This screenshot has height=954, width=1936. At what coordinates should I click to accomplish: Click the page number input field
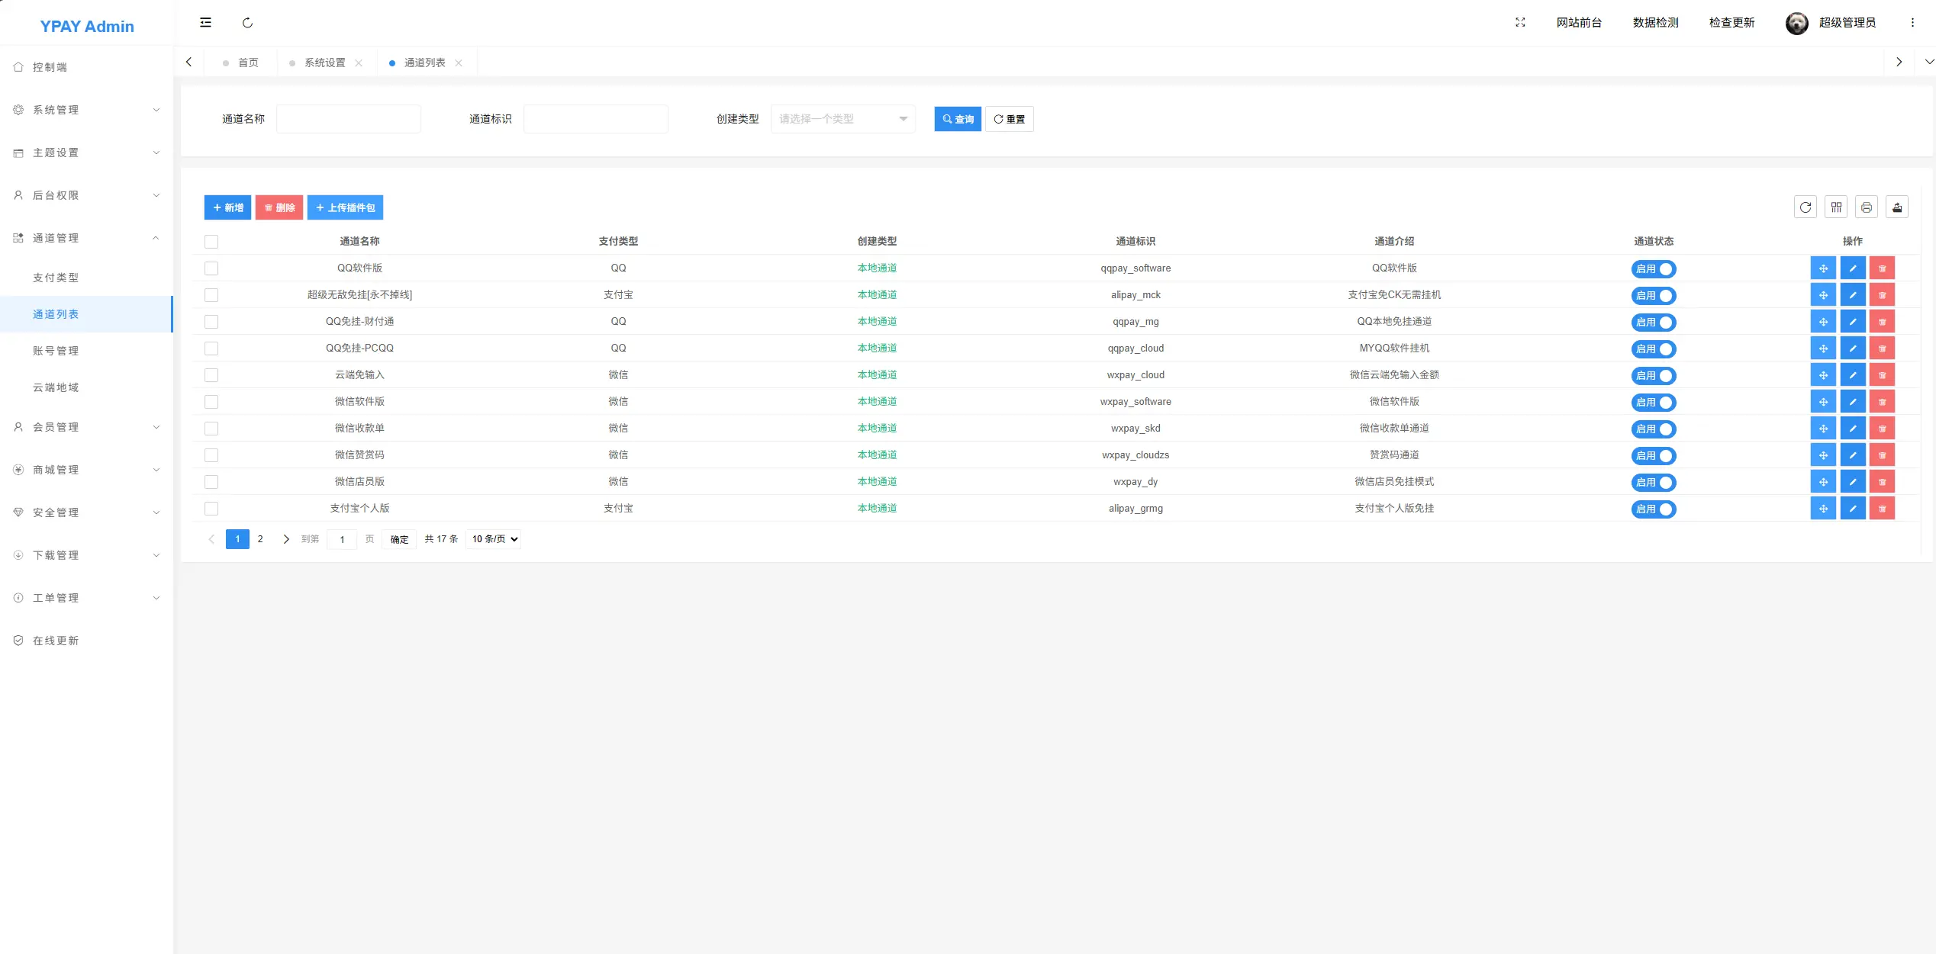pyautogui.click(x=342, y=538)
